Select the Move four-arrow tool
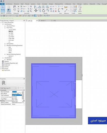 point(36,11)
